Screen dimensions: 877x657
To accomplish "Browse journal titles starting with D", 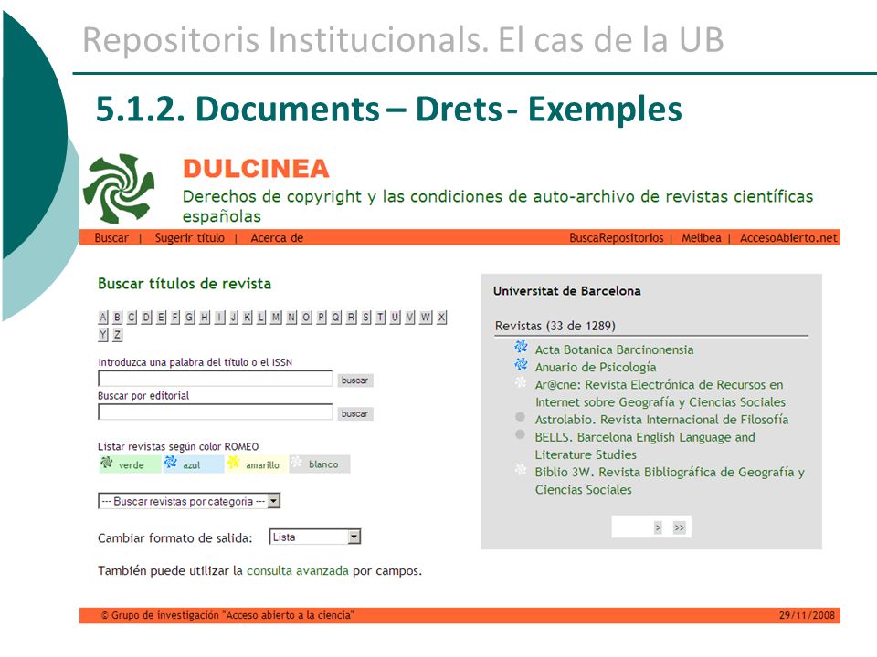I will coord(146,318).
